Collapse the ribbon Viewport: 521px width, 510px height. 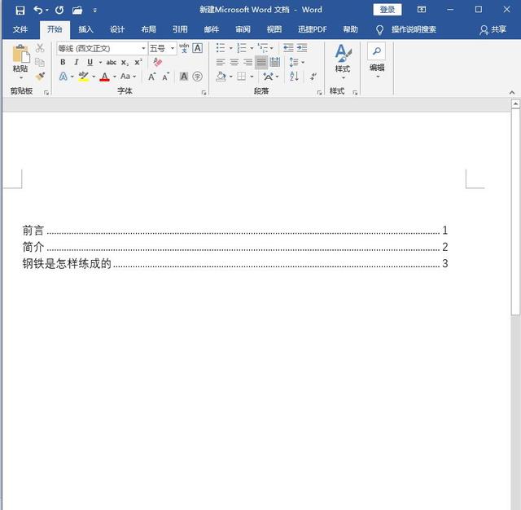pyautogui.click(x=512, y=92)
